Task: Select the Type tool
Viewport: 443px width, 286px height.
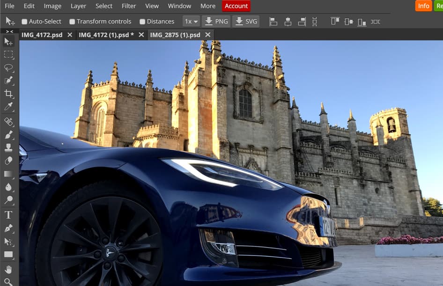Action: point(8,215)
